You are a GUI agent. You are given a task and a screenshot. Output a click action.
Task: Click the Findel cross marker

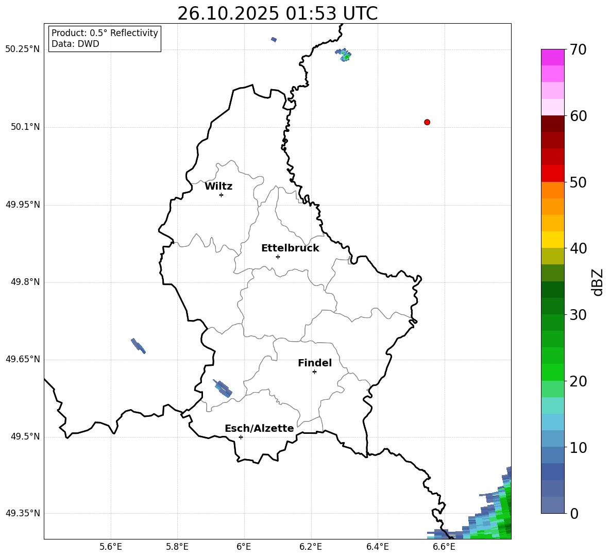pos(314,372)
